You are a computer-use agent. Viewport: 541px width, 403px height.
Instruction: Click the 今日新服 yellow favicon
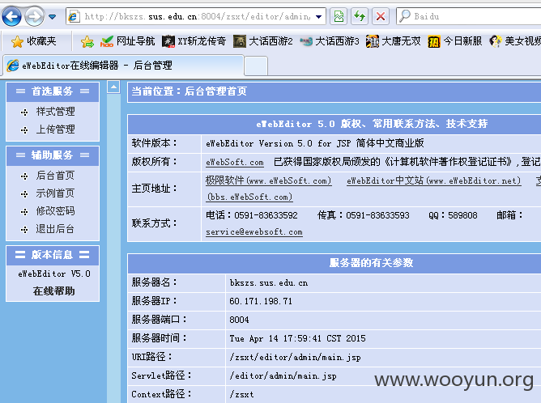pyautogui.click(x=434, y=42)
